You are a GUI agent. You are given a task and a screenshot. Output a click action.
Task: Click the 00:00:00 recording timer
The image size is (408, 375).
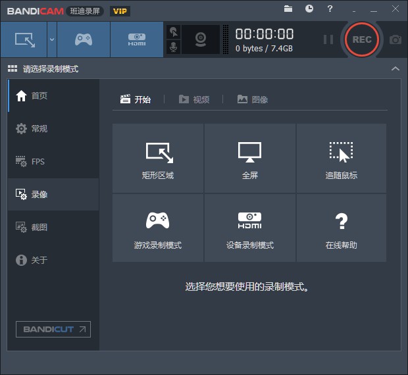coord(265,34)
